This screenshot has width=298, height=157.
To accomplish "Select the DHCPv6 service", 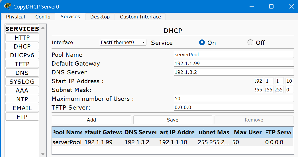I will (x=22, y=55).
